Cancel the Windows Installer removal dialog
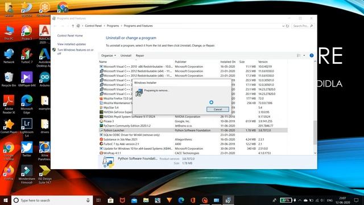364x205 pixels. [x=218, y=109]
